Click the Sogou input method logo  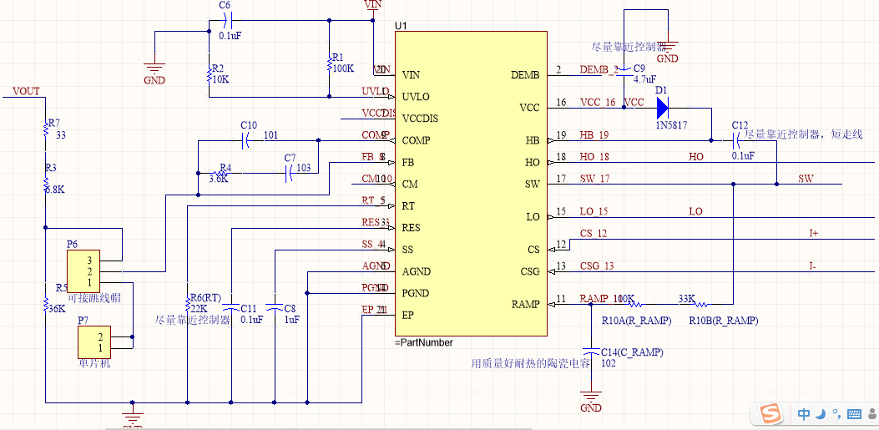tap(770, 415)
